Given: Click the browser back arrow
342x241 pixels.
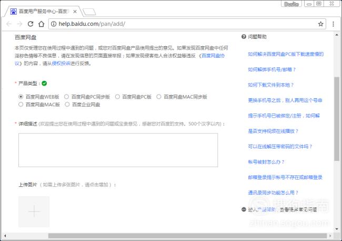Looking at the screenshot, I should (x=9, y=24).
